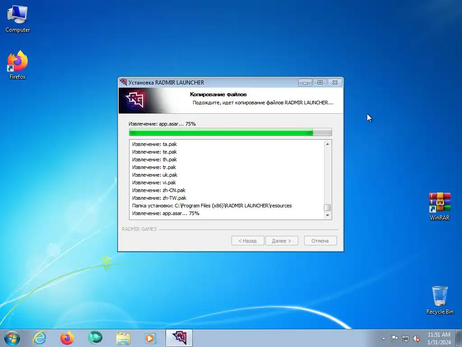
Task: Click the green globe taskbar icon
Action: tap(95, 338)
